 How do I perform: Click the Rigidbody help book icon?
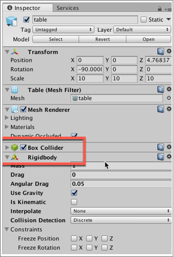tap(161, 157)
